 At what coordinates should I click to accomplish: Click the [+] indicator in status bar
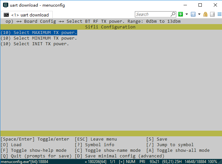click(x=121, y=162)
